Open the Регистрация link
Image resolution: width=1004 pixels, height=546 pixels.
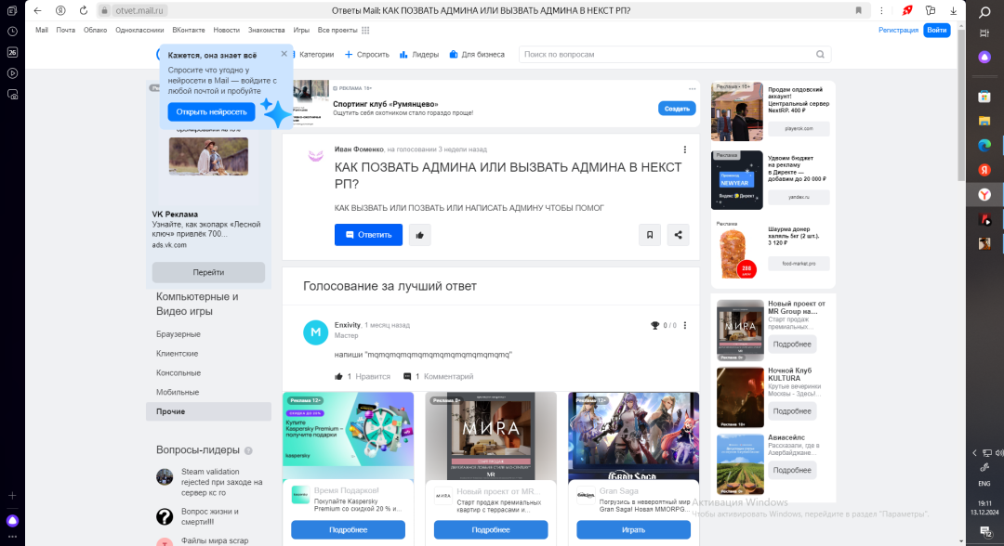tap(898, 30)
